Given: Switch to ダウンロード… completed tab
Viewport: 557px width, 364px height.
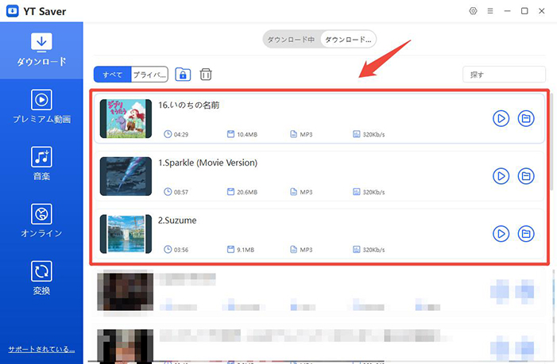Looking at the screenshot, I should click(348, 40).
